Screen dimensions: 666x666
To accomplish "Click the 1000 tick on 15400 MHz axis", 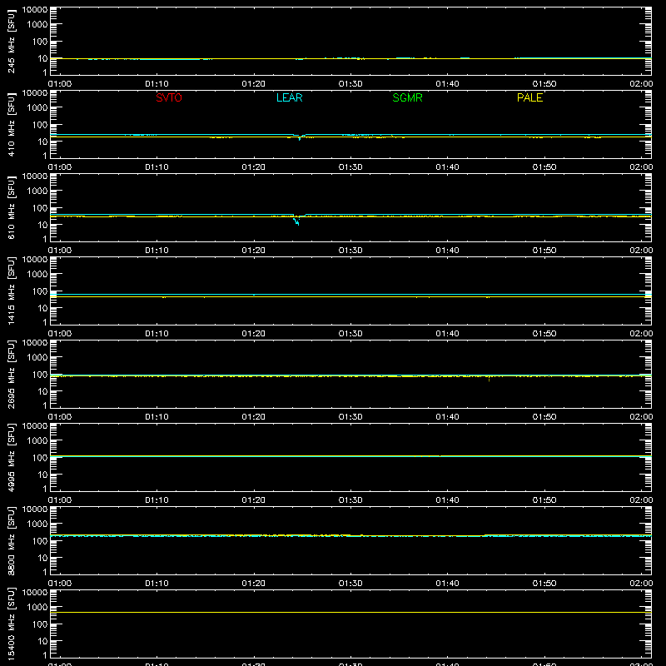I will (37, 608).
